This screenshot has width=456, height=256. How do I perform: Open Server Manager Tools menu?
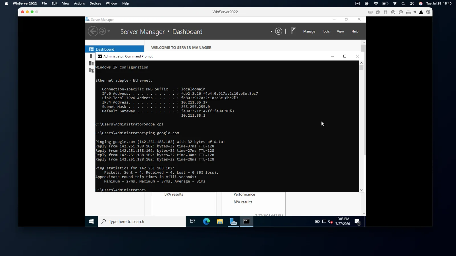326,31
